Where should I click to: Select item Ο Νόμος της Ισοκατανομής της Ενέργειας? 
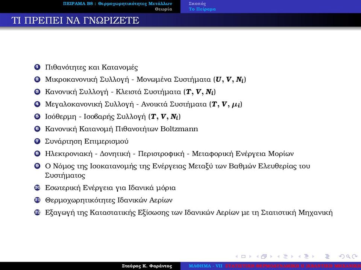[x=177, y=171]
